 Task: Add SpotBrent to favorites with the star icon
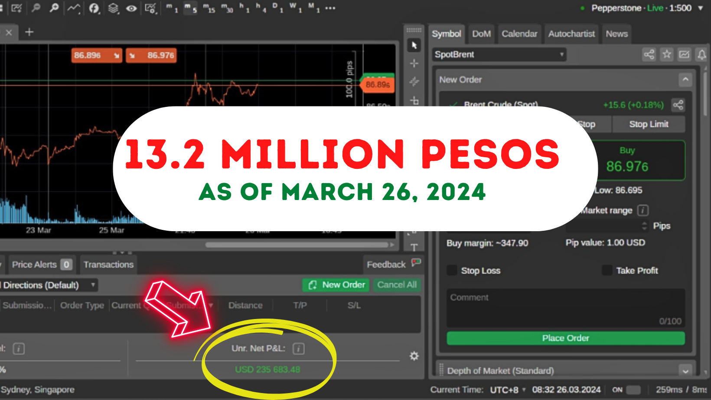click(x=666, y=55)
